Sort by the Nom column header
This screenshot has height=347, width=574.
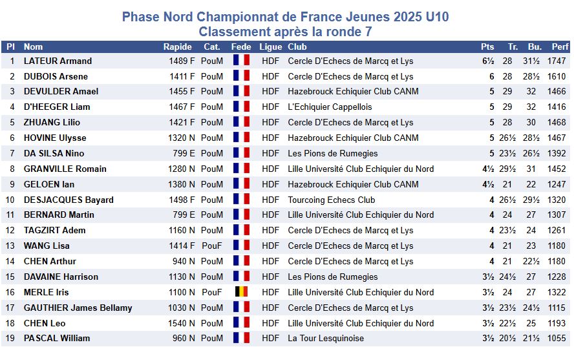tap(33, 47)
